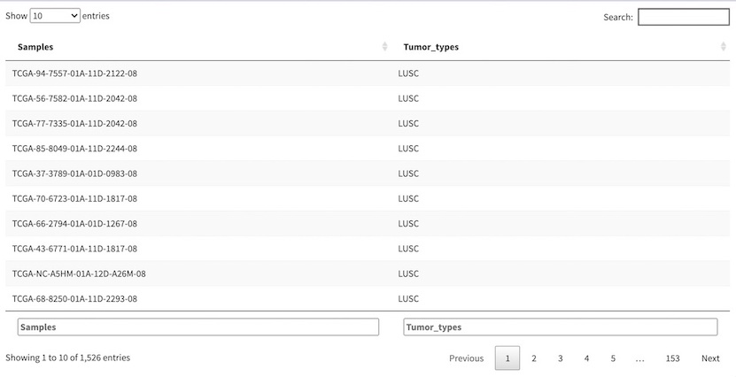This screenshot has height=377, width=736.
Task: Click the Tumor_types column sort arrows icon
Action: (x=724, y=46)
